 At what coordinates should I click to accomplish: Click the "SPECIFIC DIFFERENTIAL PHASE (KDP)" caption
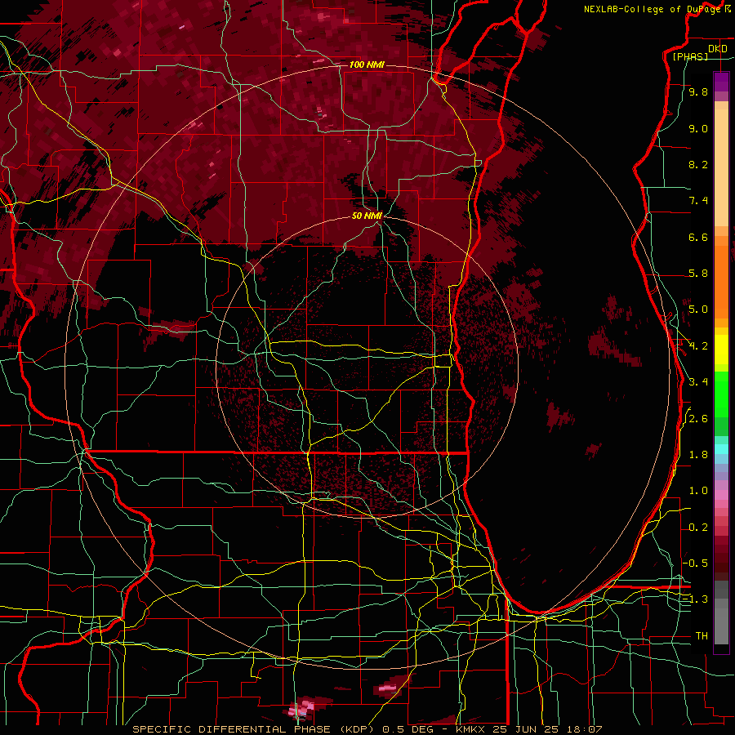tap(254, 729)
